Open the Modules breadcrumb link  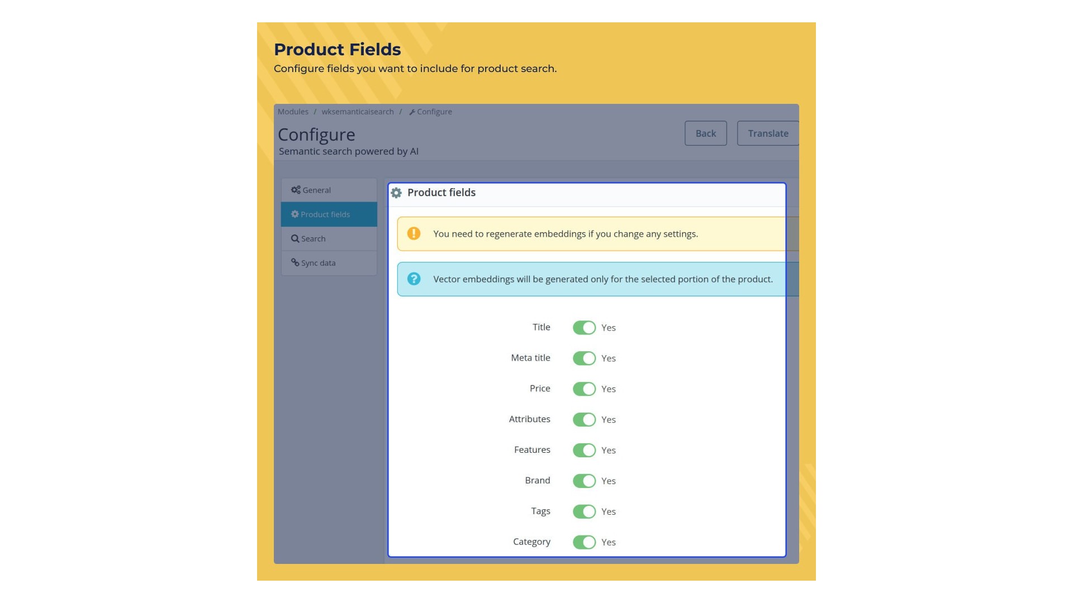click(x=293, y=112)
